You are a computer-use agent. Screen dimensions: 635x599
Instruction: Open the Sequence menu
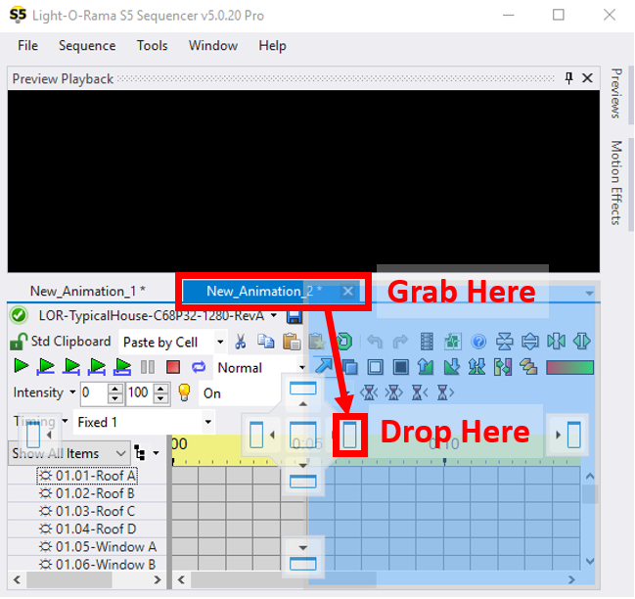point(87,46)
